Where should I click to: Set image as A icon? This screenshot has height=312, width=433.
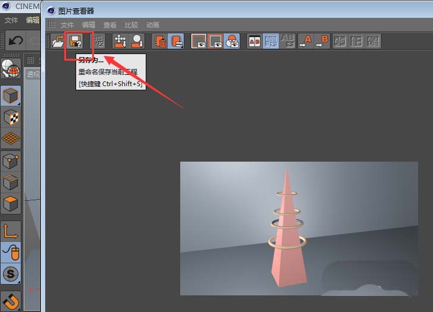tap(306, 41)
